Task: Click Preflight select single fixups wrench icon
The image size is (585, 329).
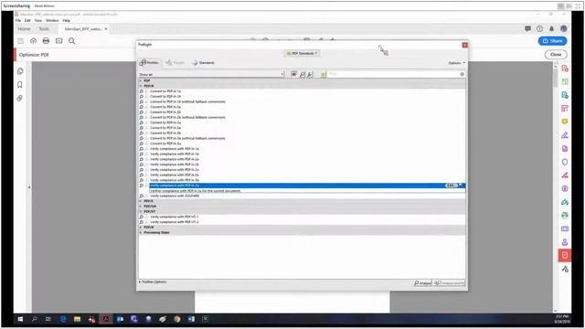Action: [x=310, y=74]
